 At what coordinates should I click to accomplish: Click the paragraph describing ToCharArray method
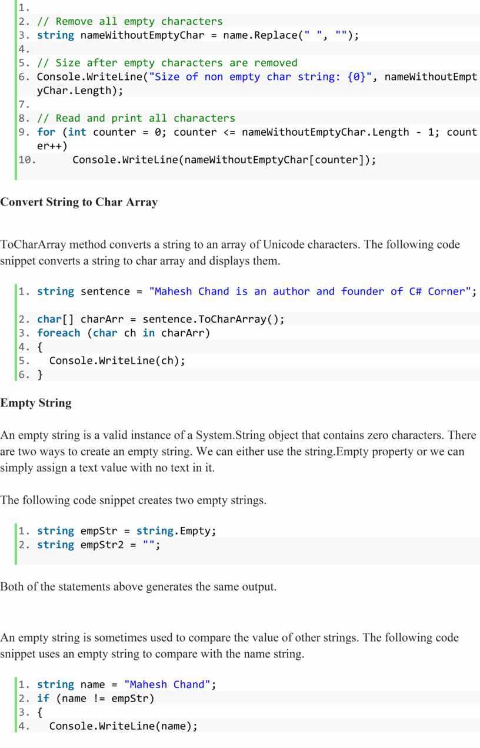pyautogui.click(x=230, y=253)
